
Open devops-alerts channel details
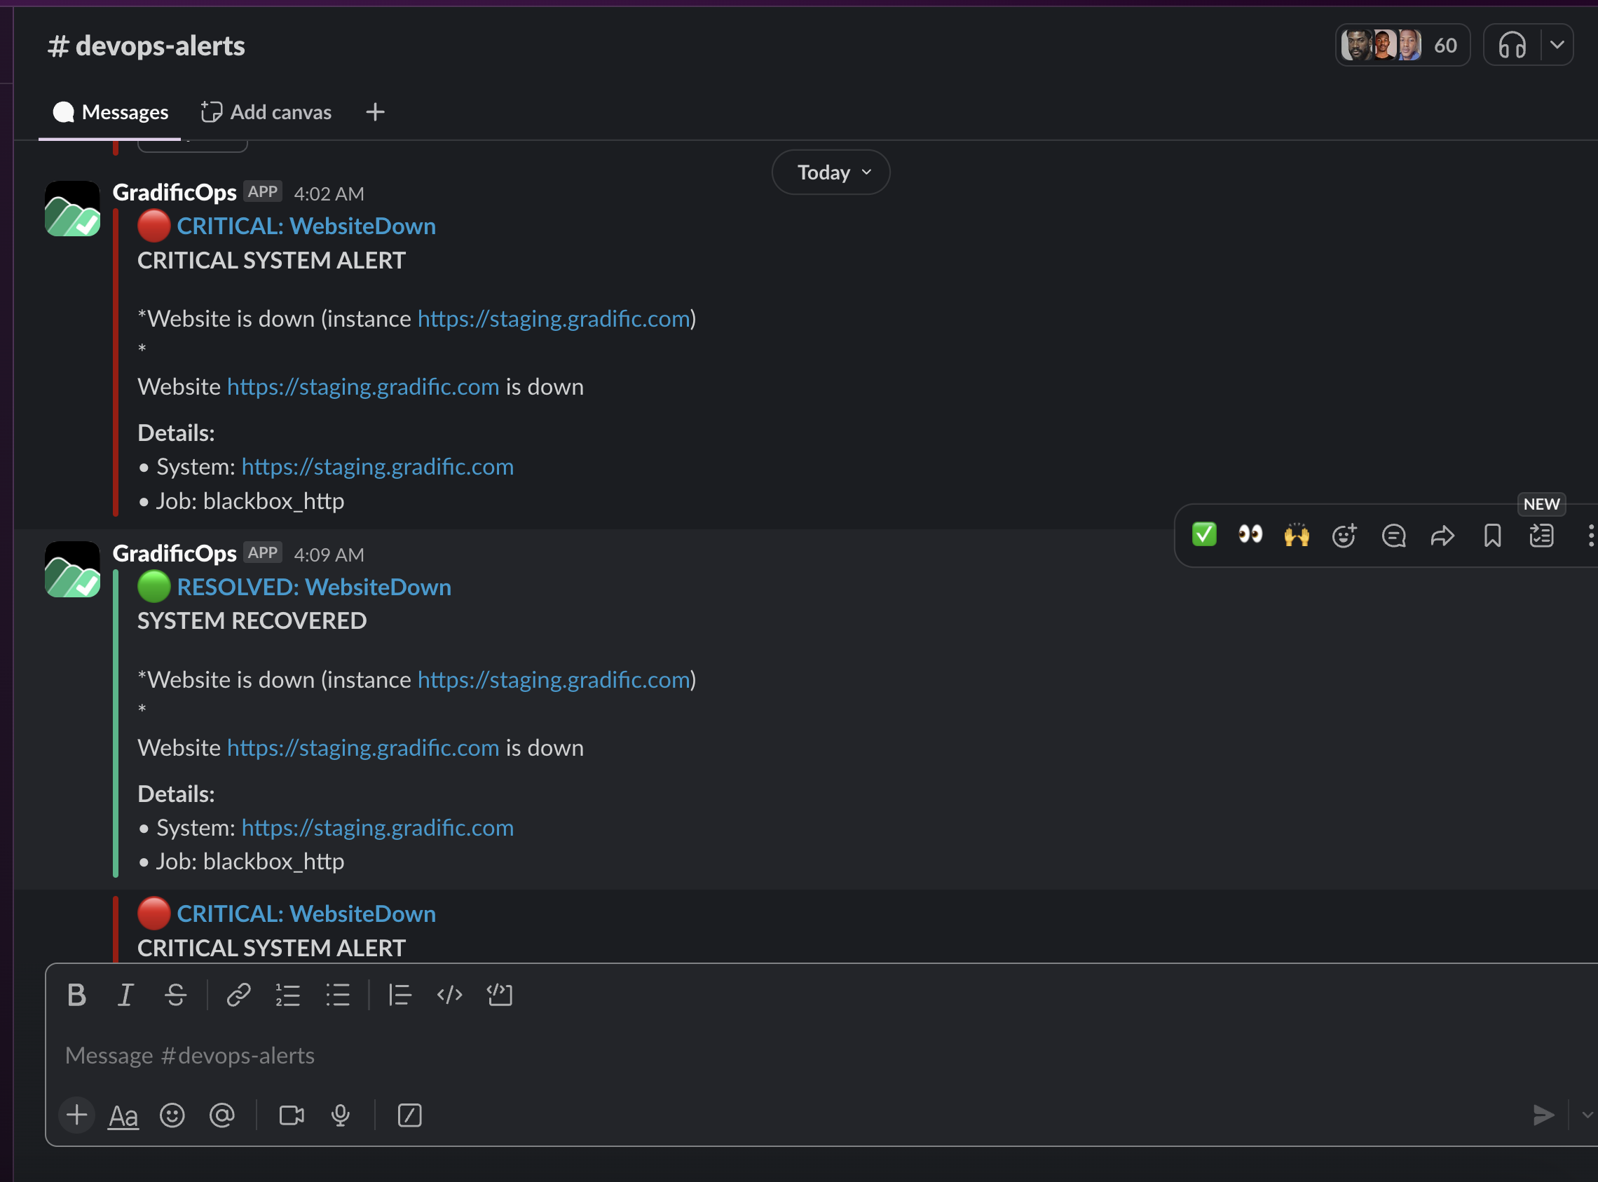146,46
